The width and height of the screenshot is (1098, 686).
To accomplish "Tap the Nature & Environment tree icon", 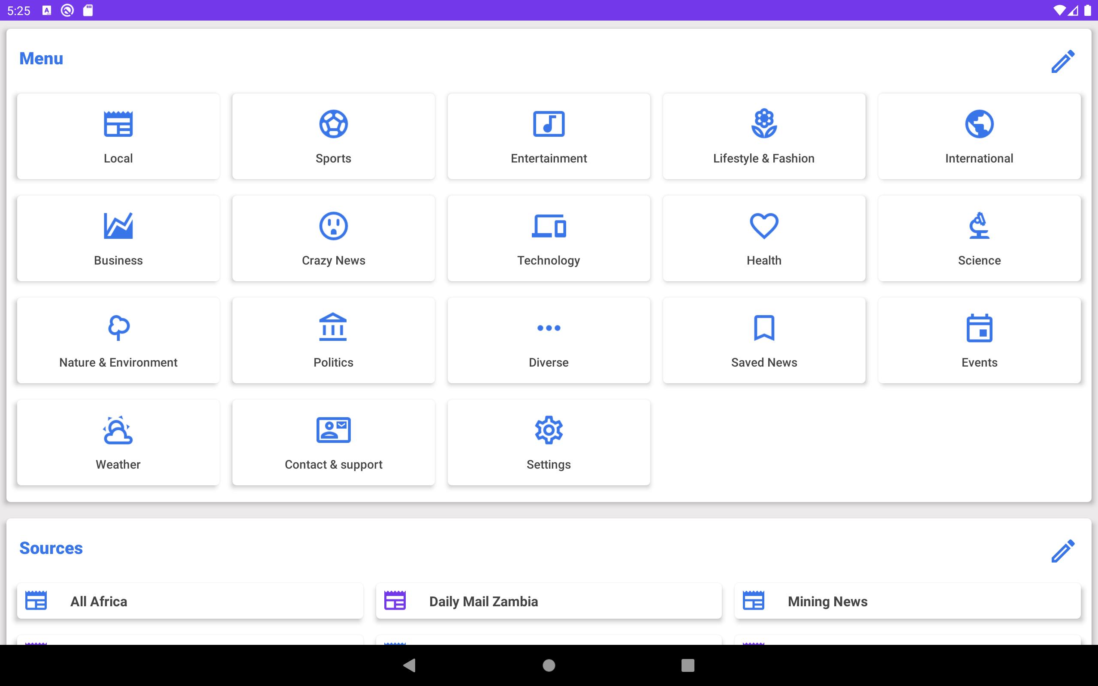I will (x=119, y=328).
